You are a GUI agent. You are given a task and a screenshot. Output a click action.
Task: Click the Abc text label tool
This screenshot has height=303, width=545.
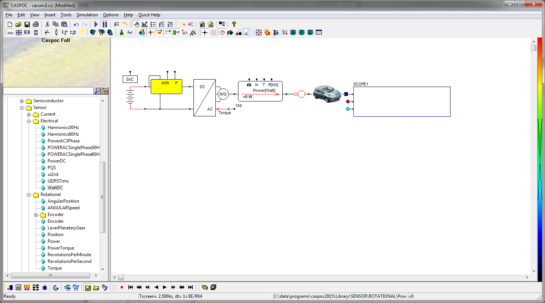[130, 33]
